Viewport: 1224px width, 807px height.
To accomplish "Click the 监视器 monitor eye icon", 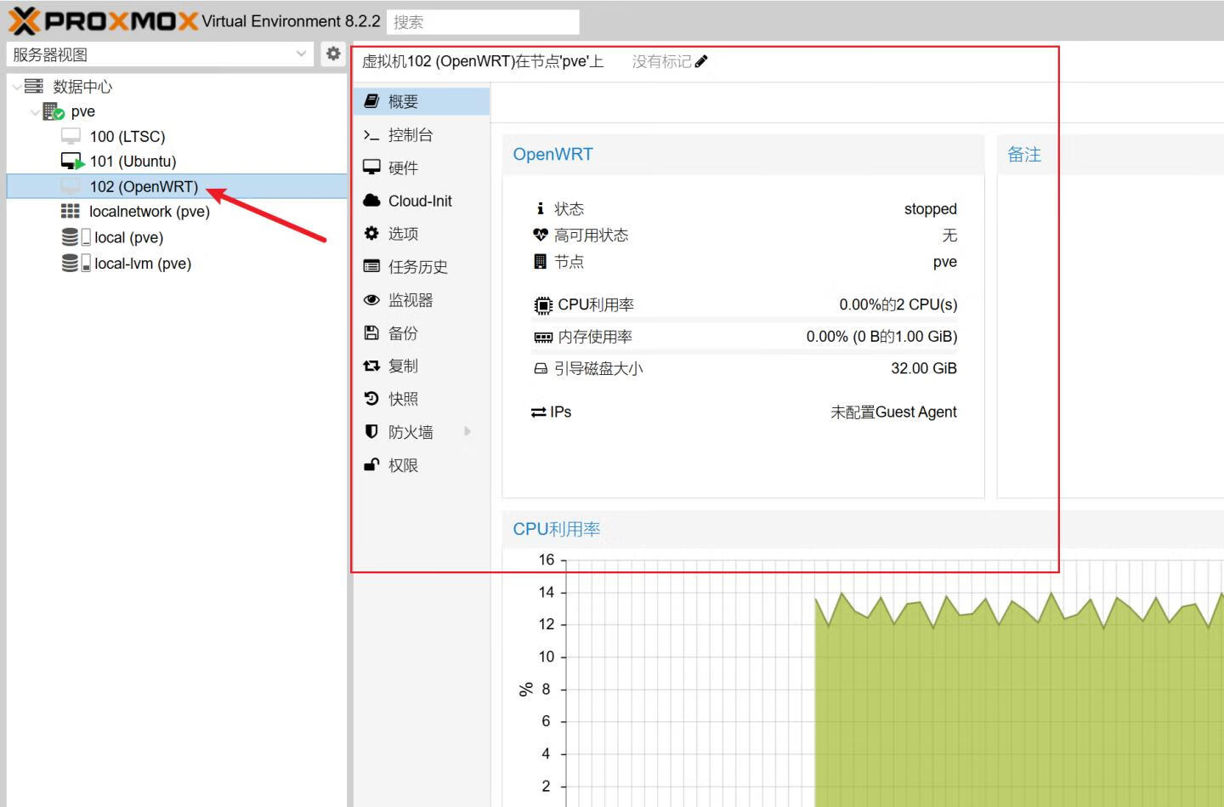I will point(371,300).
